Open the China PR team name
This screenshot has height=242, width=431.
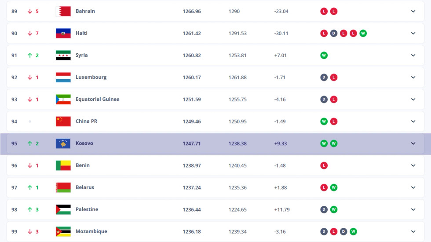point(86,121)
